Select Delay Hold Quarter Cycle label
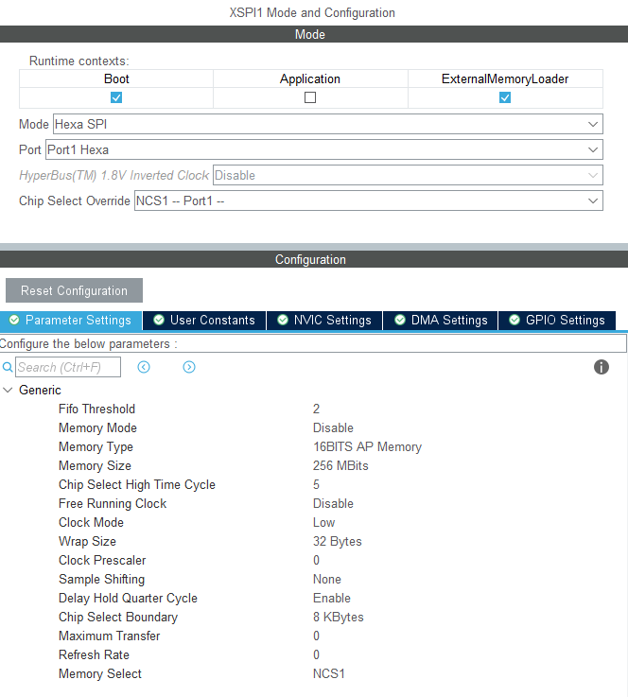 128,599
